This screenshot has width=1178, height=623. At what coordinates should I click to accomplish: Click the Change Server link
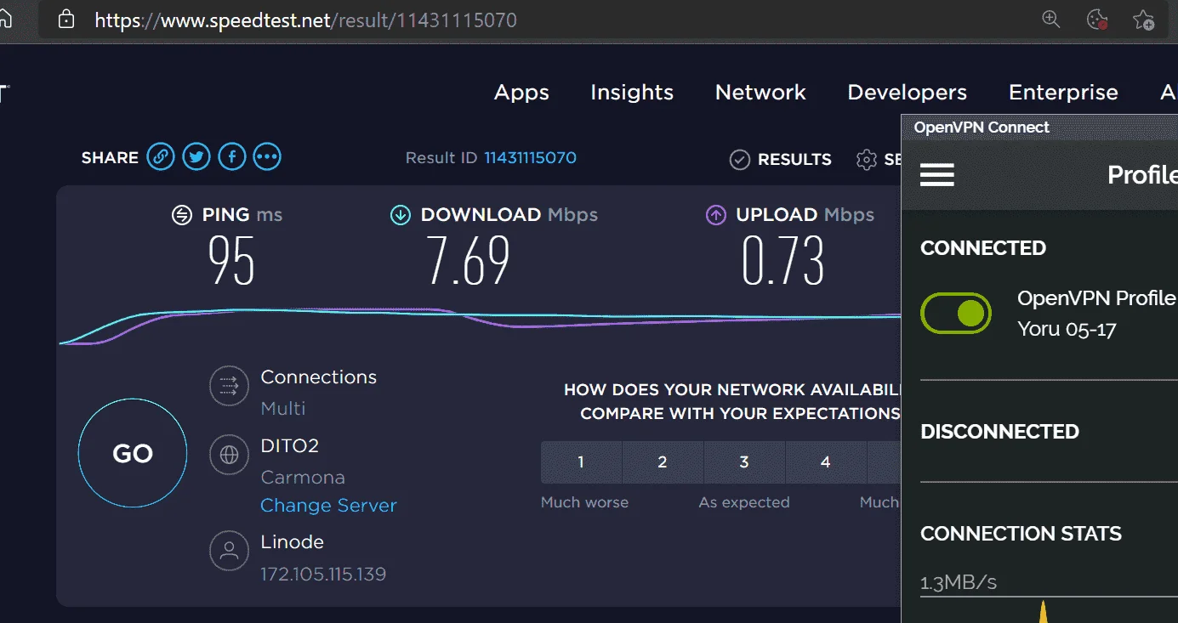(328, 505)
